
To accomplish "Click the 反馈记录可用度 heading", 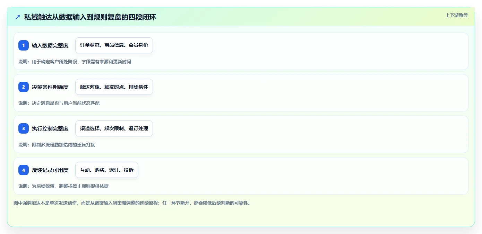I will [50, 170].
